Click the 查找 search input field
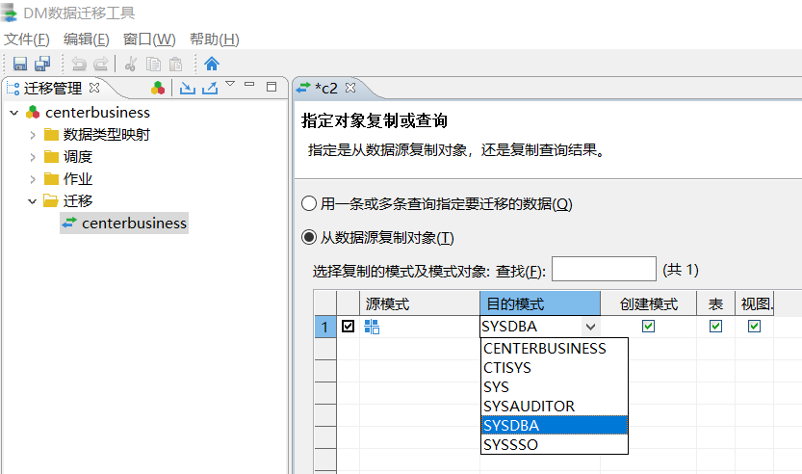 point(604,269)
